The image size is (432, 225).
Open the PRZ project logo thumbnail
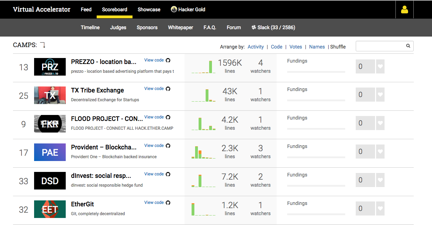click(50, 67)
